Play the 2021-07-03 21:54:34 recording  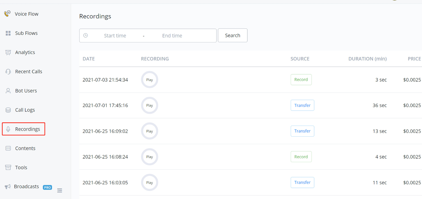click(x=150, y=80)
